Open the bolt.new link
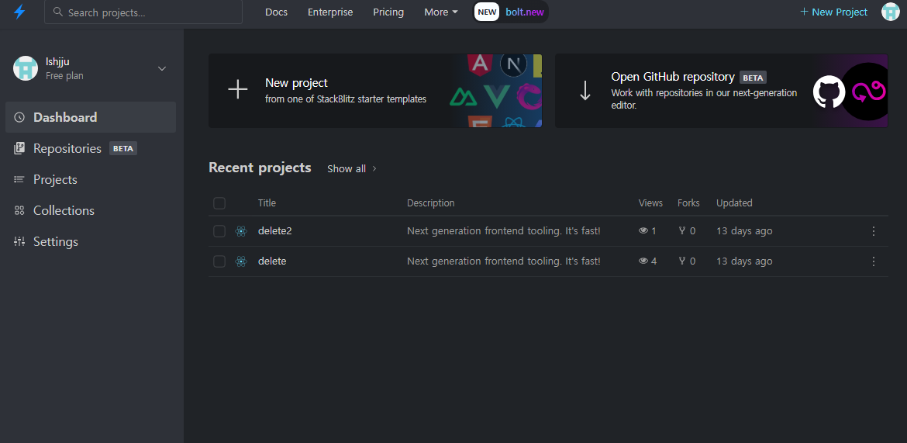The width and height of the screenshot is (907, 443). pyautogui.click(x=525, y=12)
